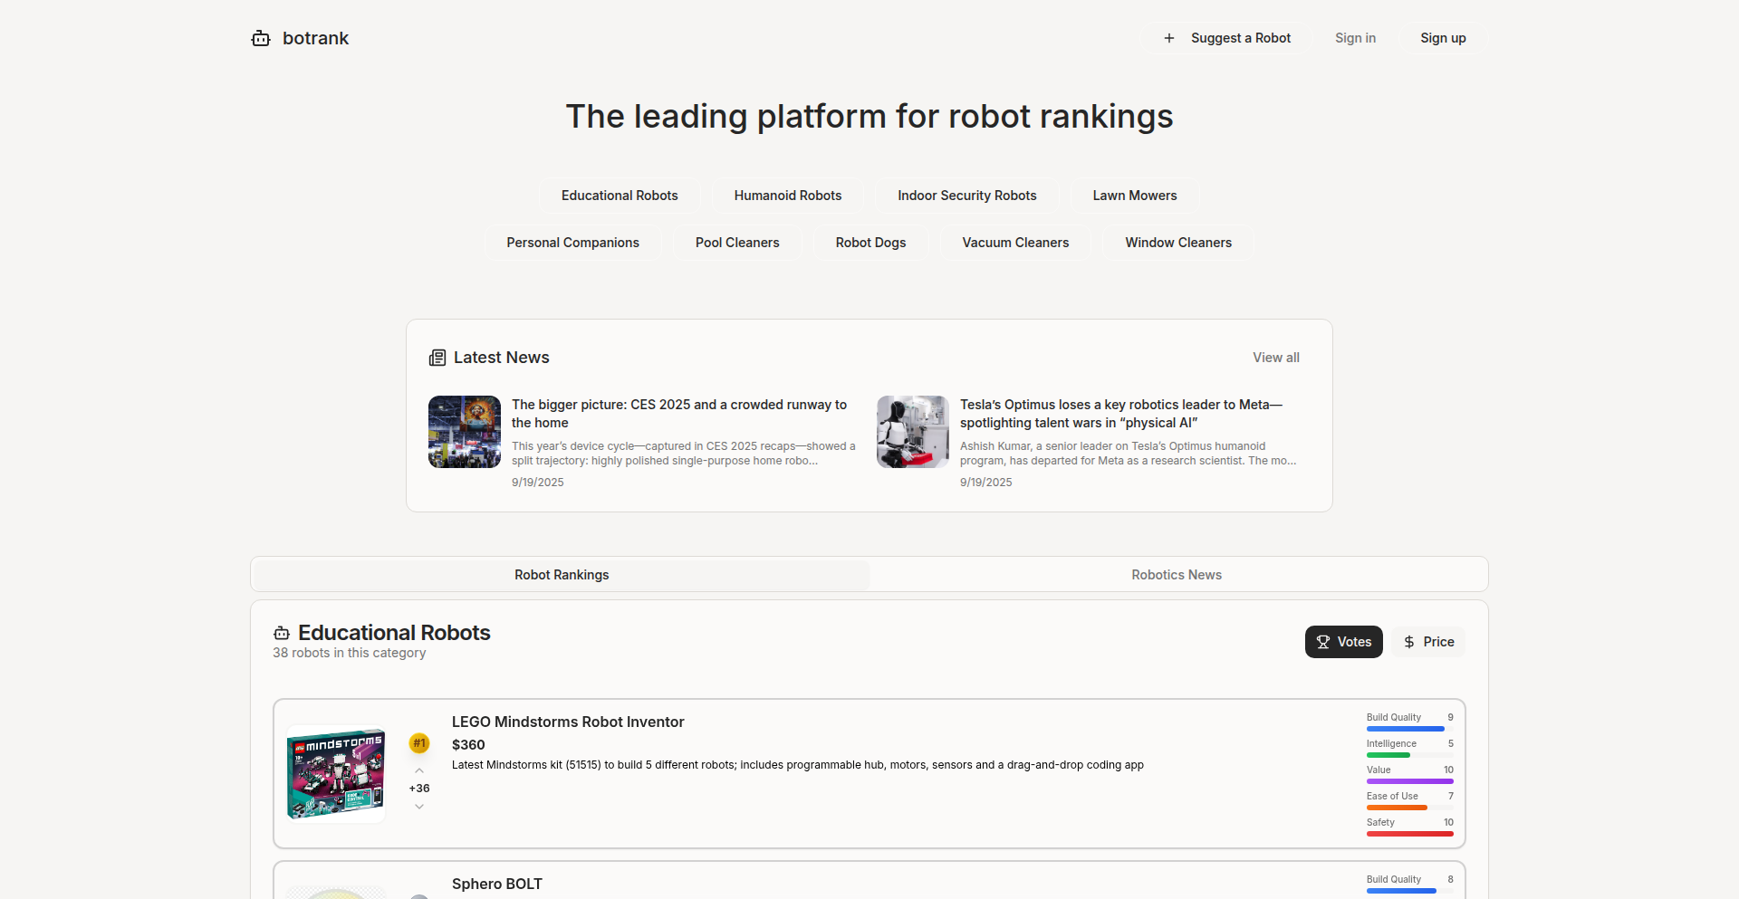
Task: Open the Personal Companions category
Action: click(x=573, y=243)
